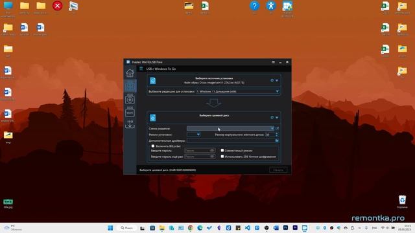Expand the installation source dropdown arrow
The height and width of the screenshot is (233, 415).
click(277, 80)
